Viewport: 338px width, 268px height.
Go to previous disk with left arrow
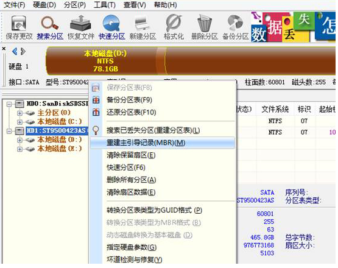(x=15, y=52)
